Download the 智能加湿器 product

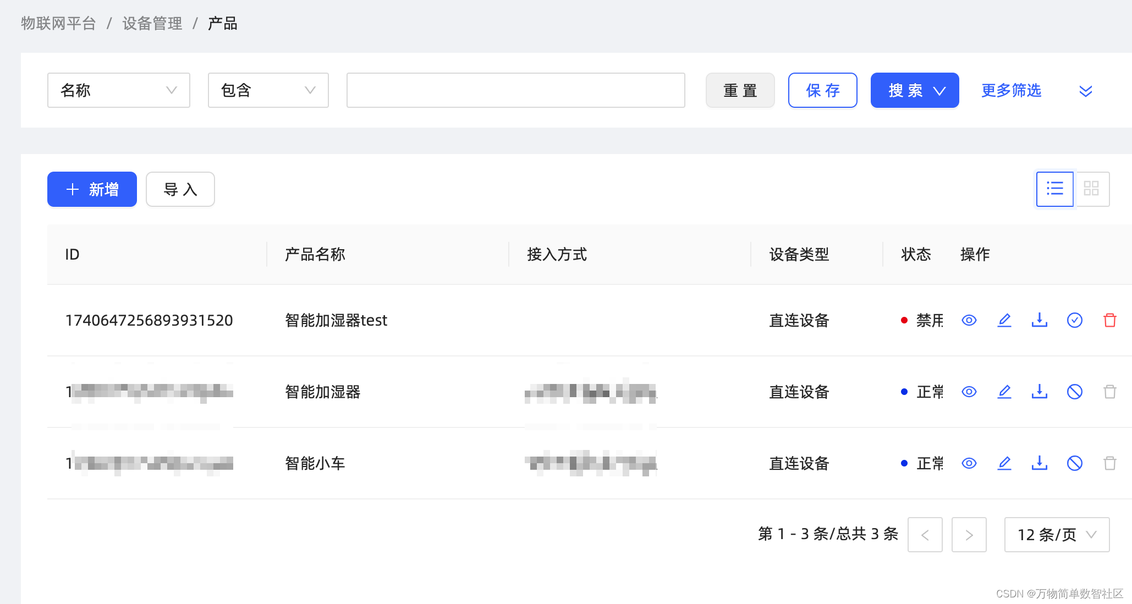(x=1039, y=392)
